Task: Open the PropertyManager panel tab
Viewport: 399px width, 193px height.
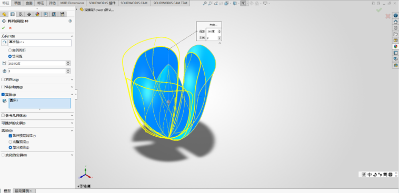Action: 12,14
